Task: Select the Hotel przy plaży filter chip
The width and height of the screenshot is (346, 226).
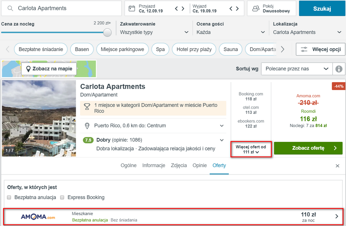Action: 194,49
